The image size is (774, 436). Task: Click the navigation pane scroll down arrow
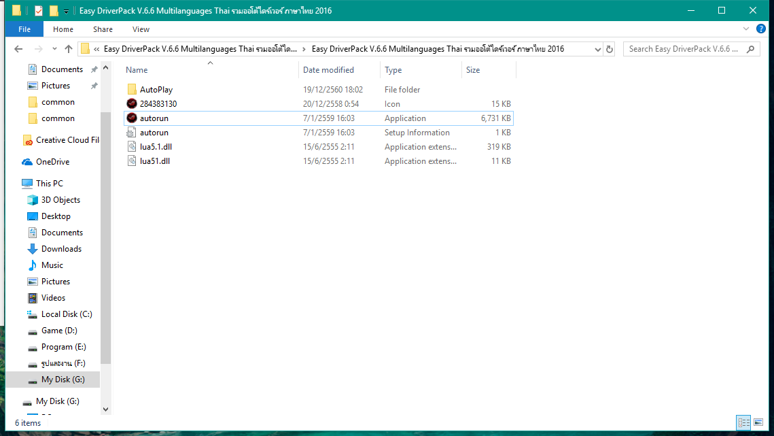(105, 409)
